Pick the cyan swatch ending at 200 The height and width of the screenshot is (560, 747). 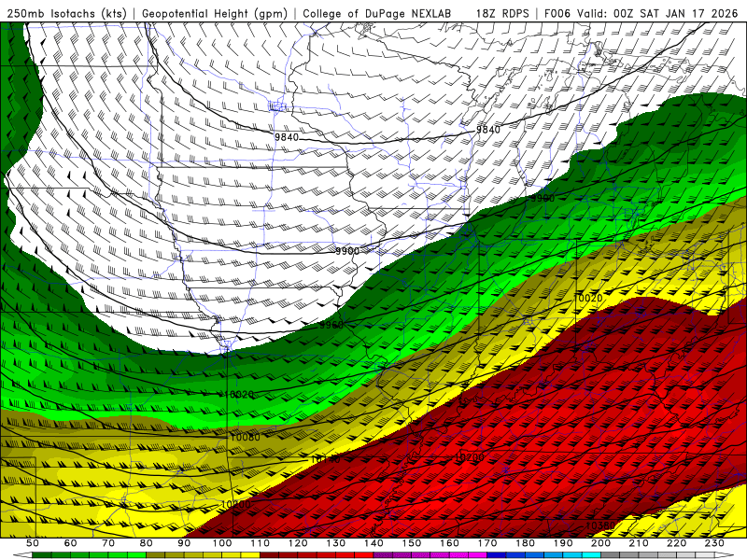point(591,555)
